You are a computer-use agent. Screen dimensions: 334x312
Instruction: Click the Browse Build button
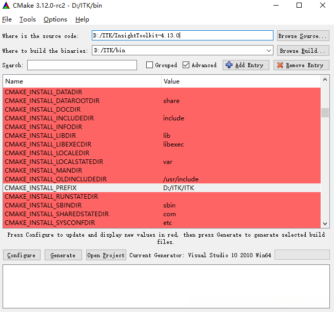[303, 51]
